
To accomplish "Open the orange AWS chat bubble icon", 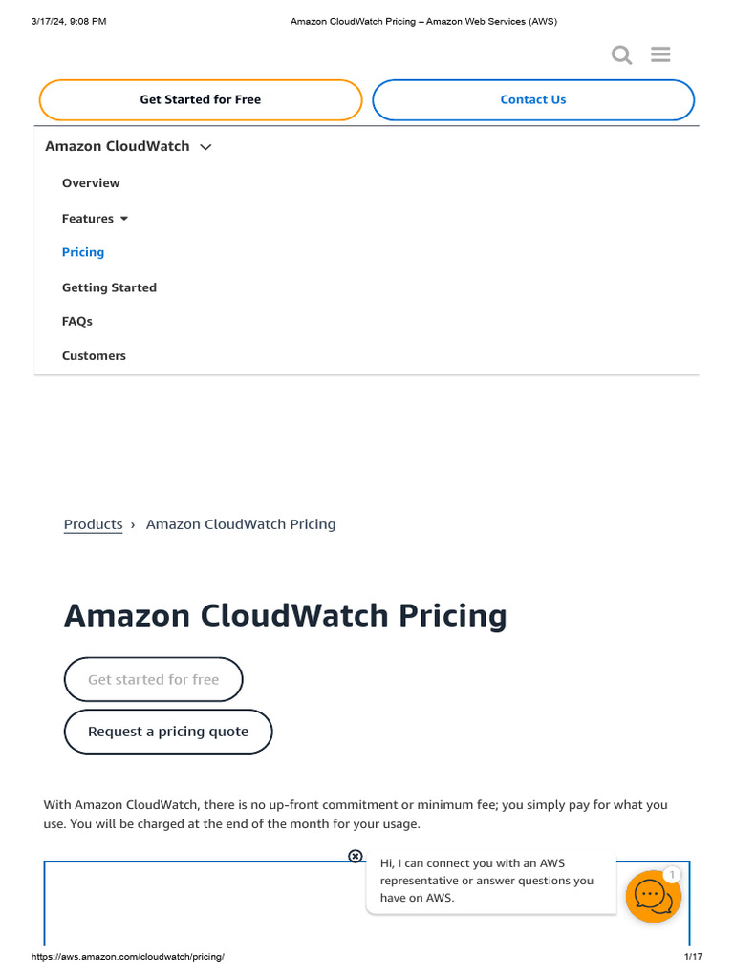I will [653, 896].
